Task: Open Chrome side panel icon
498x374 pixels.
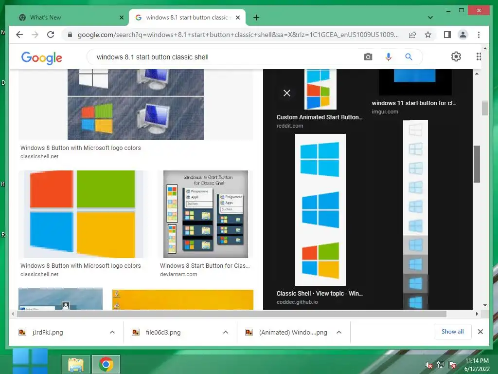Action: (x=447, y=35)
